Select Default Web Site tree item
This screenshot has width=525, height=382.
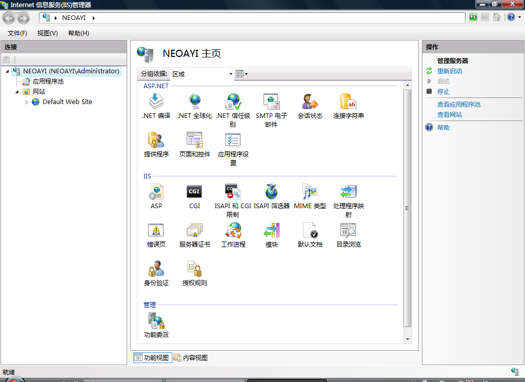pyautogui.click(x=67, y=102)
